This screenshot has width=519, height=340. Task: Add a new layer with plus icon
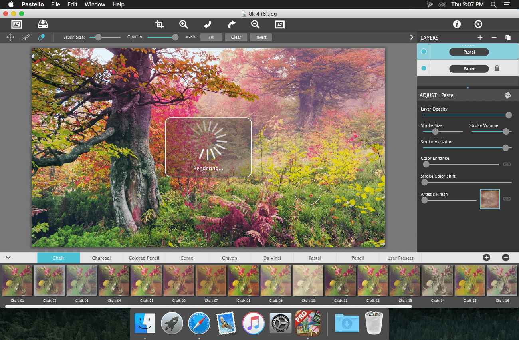pyautogui.click(x=480, y=38)
